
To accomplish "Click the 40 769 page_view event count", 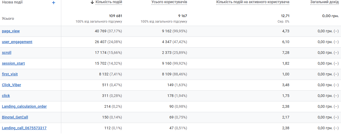I will point(100,31).
